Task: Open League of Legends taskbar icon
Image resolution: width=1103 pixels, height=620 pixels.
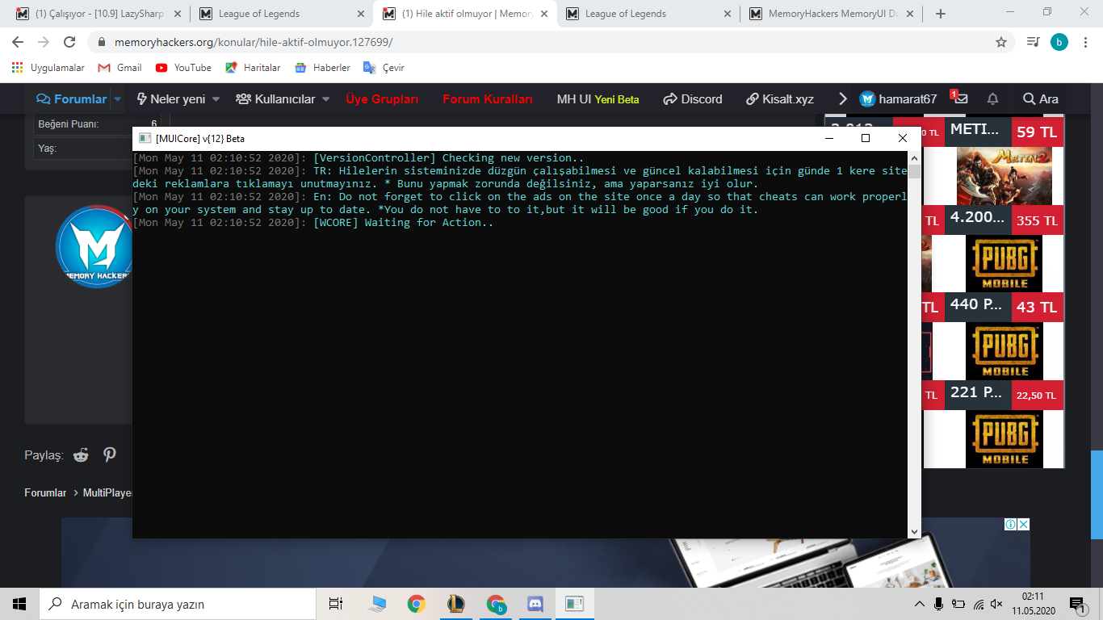Action: tap(456, 604)
